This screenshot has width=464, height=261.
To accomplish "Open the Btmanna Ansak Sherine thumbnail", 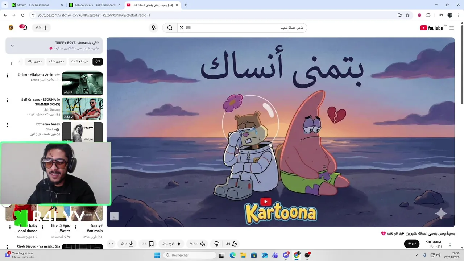I will 82,132.
